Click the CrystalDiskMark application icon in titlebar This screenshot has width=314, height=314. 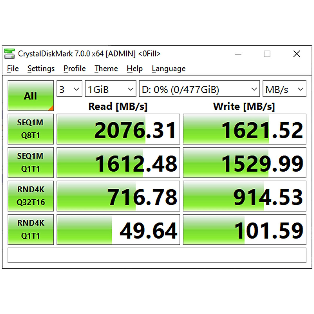click(x=10, y=54)
